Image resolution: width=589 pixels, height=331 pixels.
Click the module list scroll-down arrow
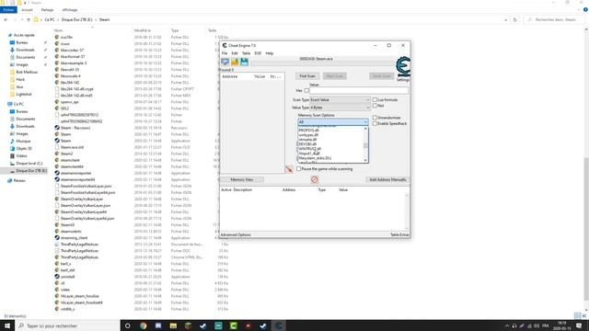[x=365, y=161]
